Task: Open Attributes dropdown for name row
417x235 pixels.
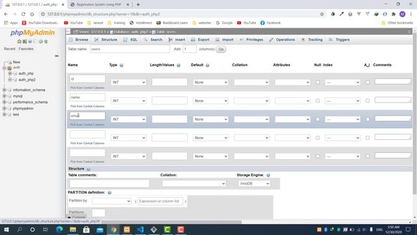Action: 293,101
